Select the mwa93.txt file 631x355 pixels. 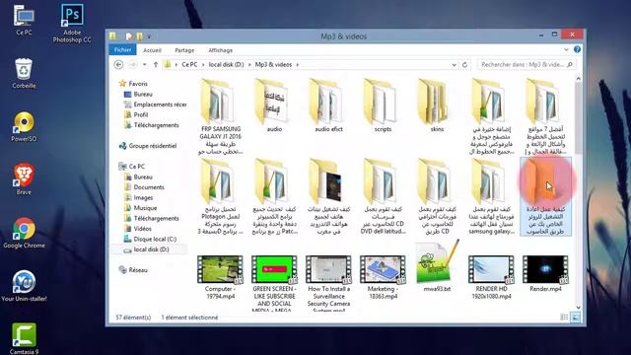coord(437,266)
